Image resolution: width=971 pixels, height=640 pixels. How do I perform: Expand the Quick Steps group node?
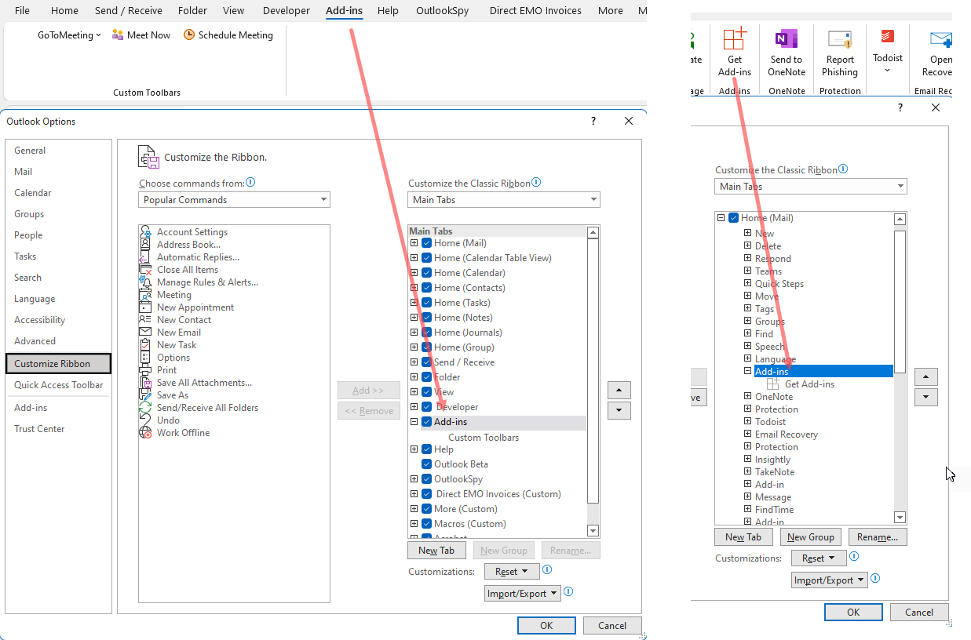tap(748, 284)
